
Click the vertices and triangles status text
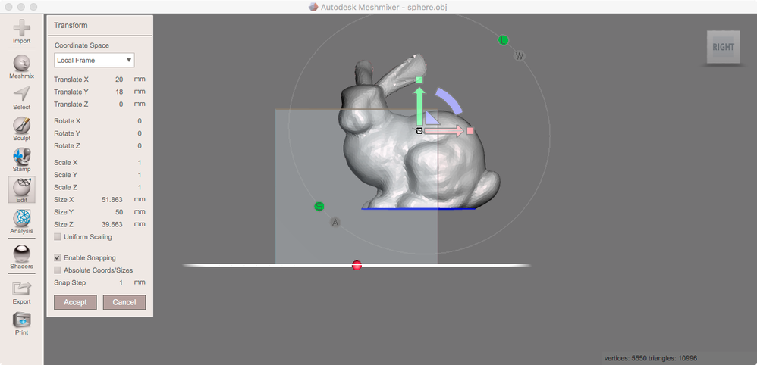coord(650,358)
